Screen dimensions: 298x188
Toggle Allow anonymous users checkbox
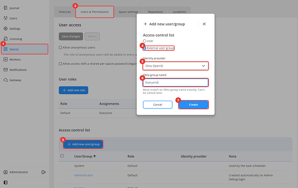[x=60, y=47]
